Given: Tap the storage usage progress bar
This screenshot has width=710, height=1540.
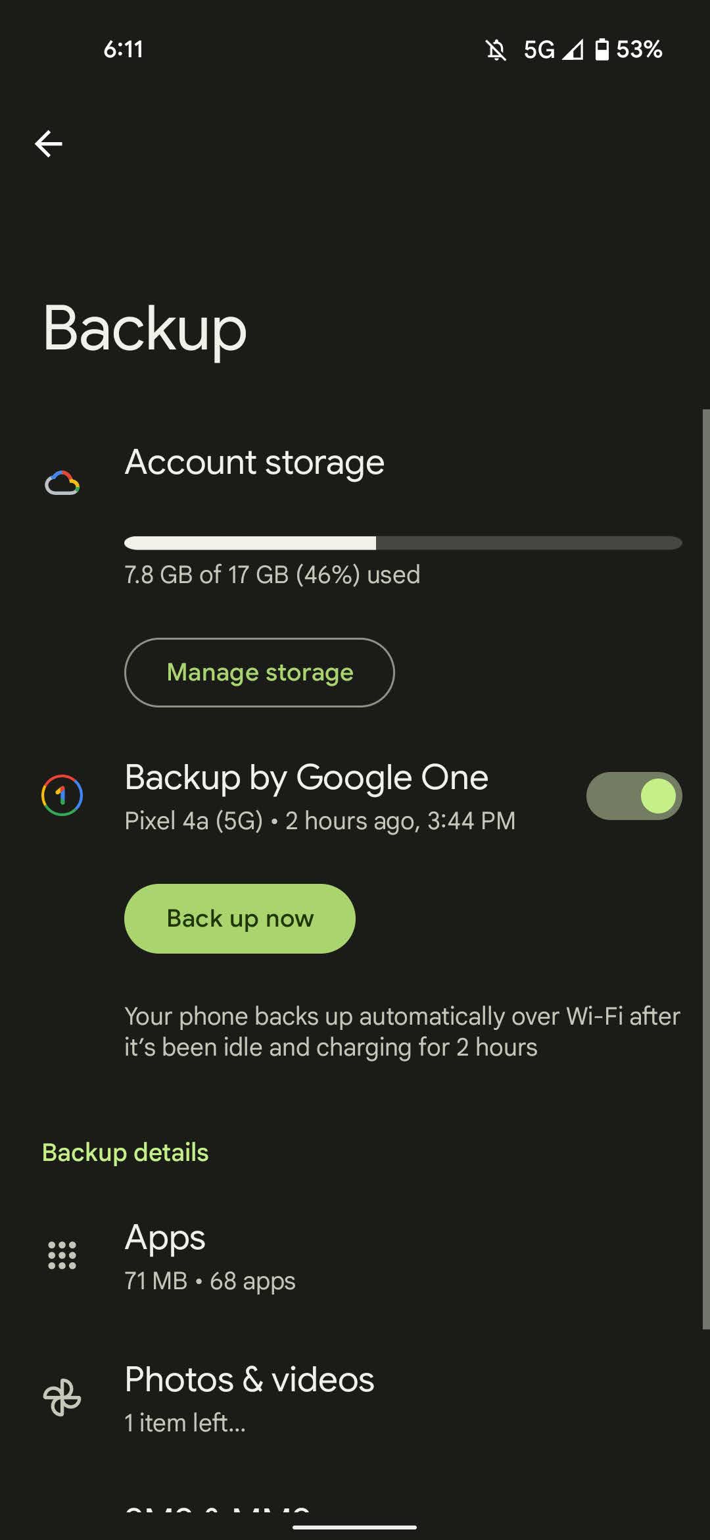Looking at the screenshot, I should (404, 543).
